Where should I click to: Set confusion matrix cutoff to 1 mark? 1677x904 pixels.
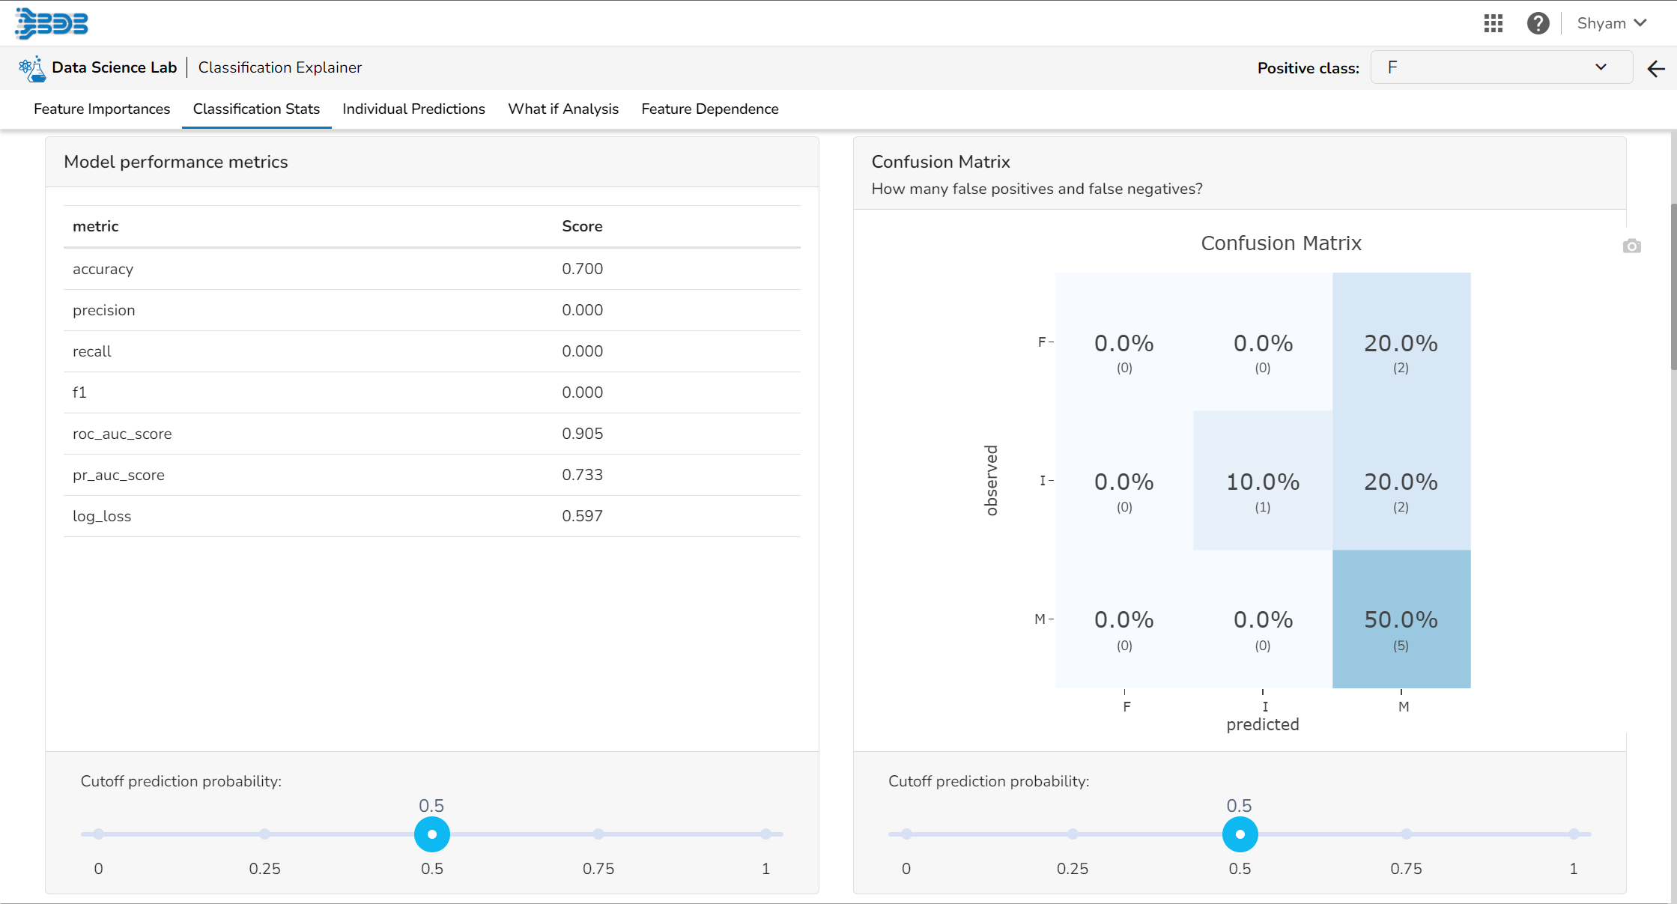[x=1574, y=834]
